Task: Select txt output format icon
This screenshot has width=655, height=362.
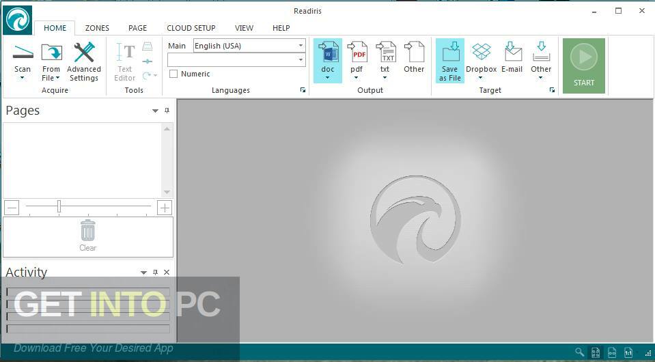Action: (x=386, y=52)
